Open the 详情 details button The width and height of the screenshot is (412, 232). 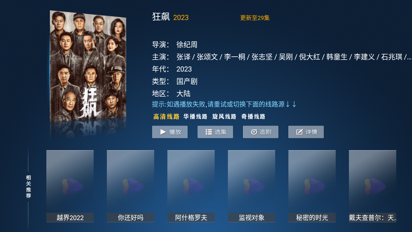(306, 132)
